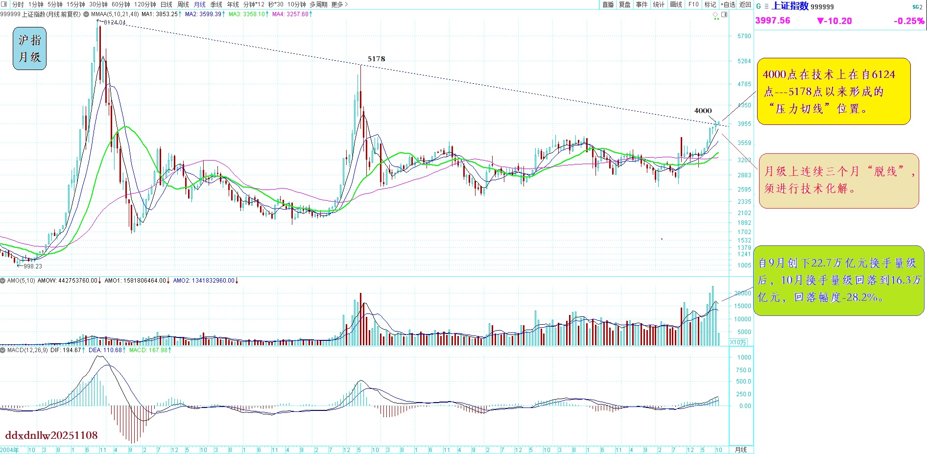This screenshot has width=927, height=454.
Task: Click the 5178 peak annotation
Action: tap(377, 59)
